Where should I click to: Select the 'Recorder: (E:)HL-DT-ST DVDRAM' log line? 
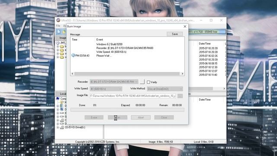125,48
